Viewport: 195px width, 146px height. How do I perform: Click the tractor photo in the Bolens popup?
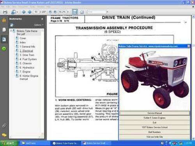pos(155,79)
